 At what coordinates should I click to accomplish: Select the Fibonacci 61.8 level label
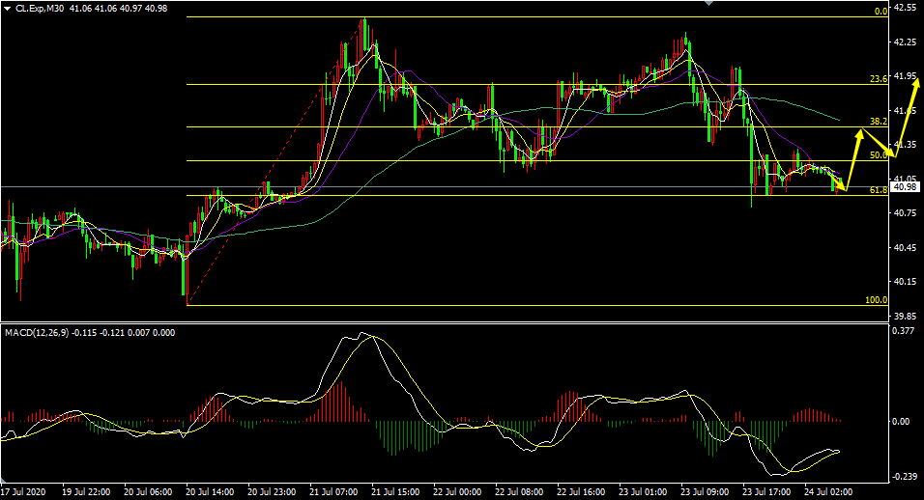coord(879,190)
